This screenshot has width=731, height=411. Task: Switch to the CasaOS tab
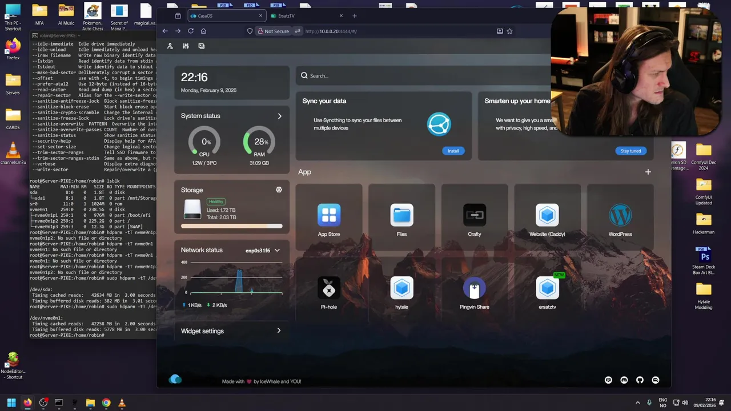point(227,16)
